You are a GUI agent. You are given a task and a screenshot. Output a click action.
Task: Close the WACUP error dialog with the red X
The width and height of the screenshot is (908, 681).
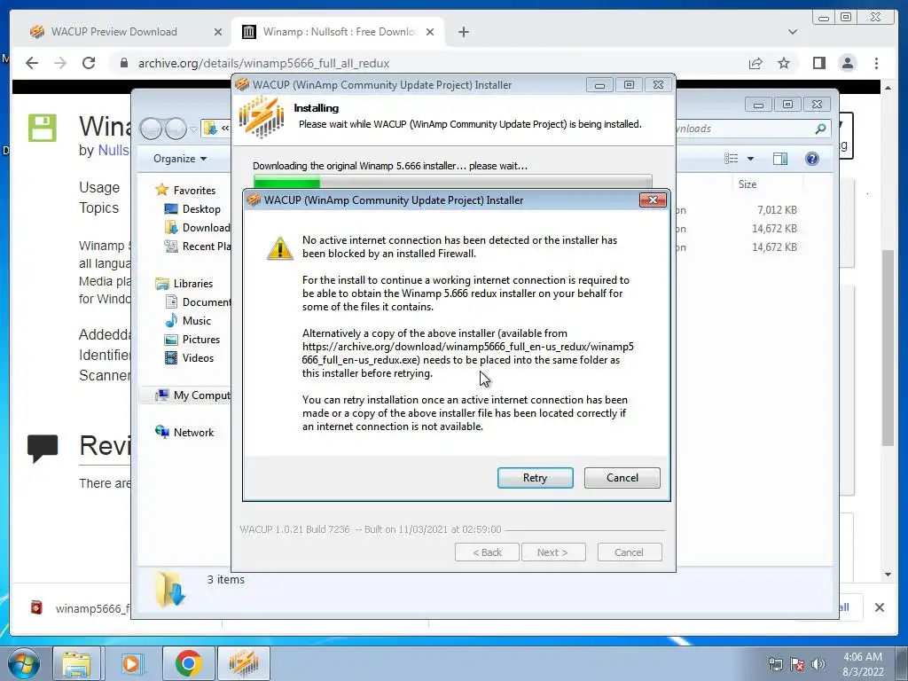653,200
